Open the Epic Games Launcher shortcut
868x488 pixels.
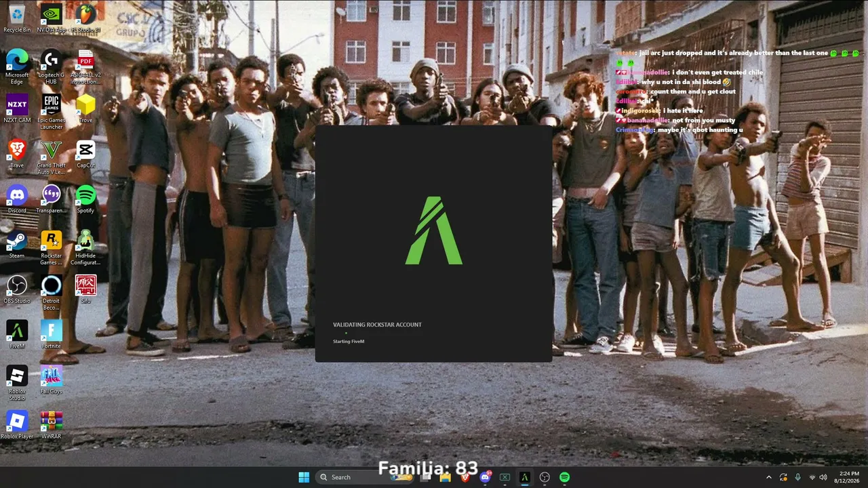51,112
